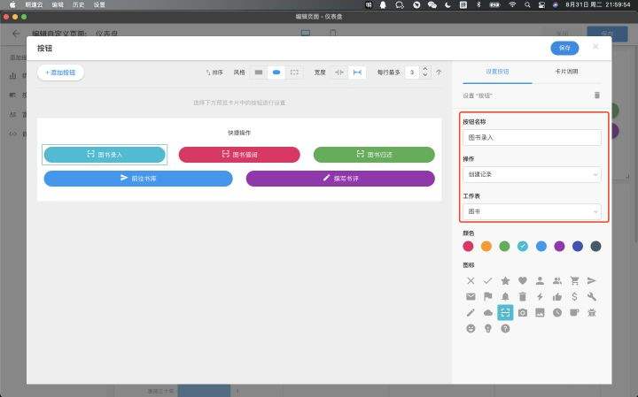638x397 pixels.
Task: Expand the 工作表 dropdown showing 图书
Action: 531,211
